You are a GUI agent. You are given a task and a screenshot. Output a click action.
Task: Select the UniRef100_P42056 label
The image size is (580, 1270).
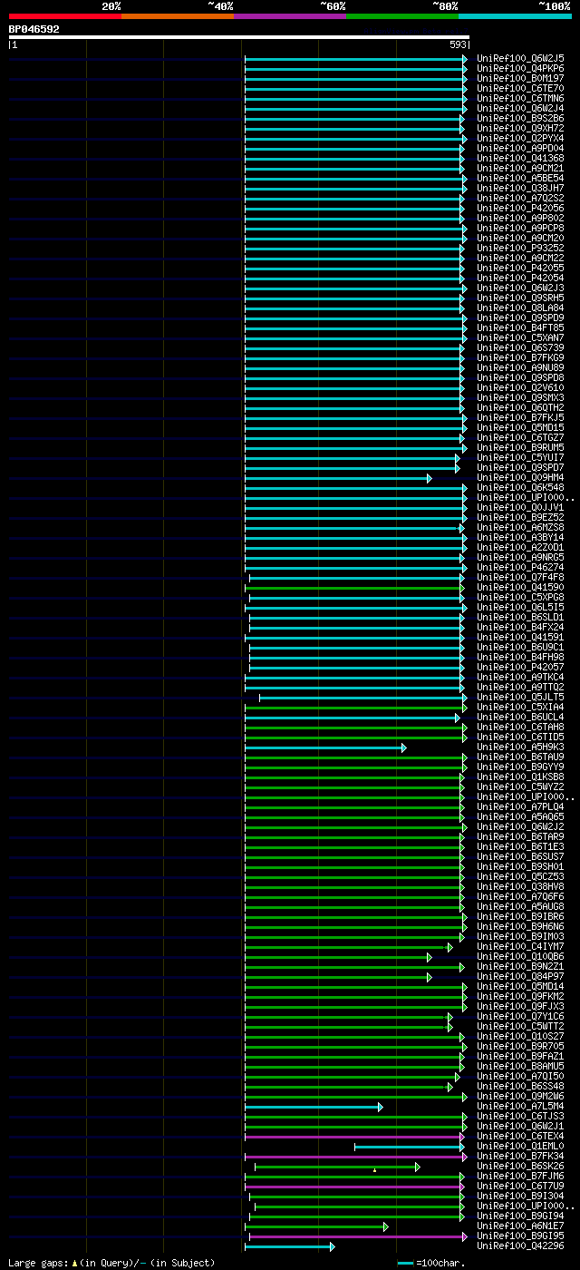(x=520, y=208)
